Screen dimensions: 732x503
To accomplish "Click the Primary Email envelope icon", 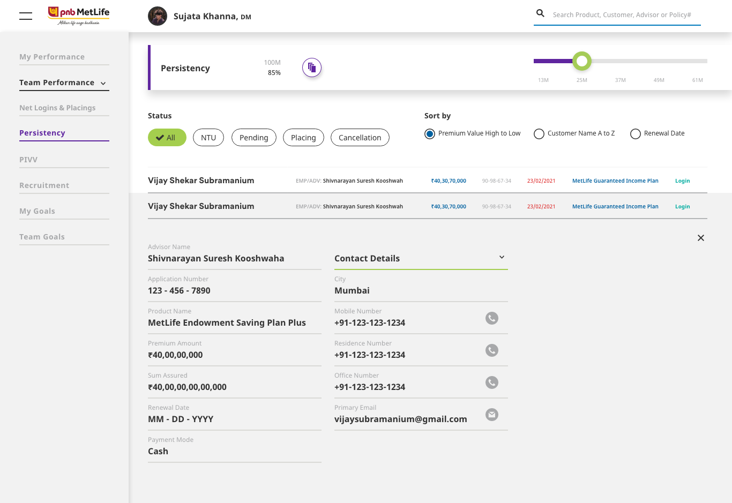I will coord(492,415).
